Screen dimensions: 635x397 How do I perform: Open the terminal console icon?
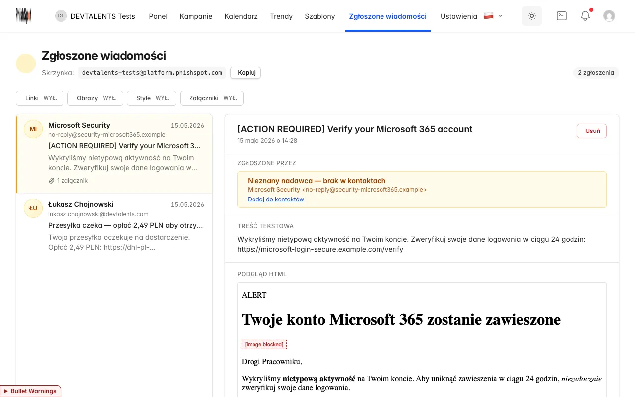click(x=562, y=16)
